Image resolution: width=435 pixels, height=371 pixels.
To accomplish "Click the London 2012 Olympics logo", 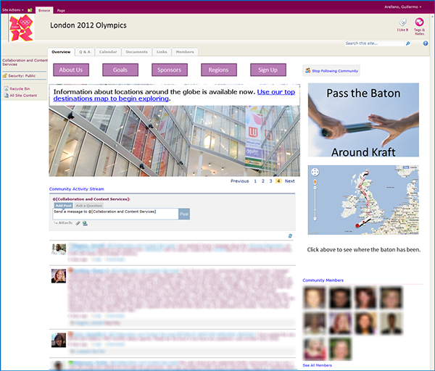I will coord(21,28).
